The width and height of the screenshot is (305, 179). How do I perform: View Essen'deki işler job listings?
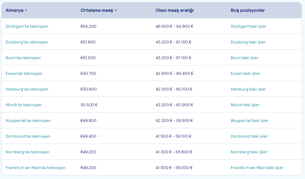(245, 74)
